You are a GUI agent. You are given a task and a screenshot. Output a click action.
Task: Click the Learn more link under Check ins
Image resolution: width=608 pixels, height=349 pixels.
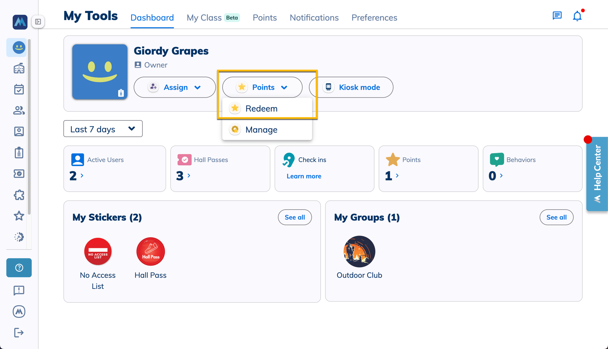point(304,176)
